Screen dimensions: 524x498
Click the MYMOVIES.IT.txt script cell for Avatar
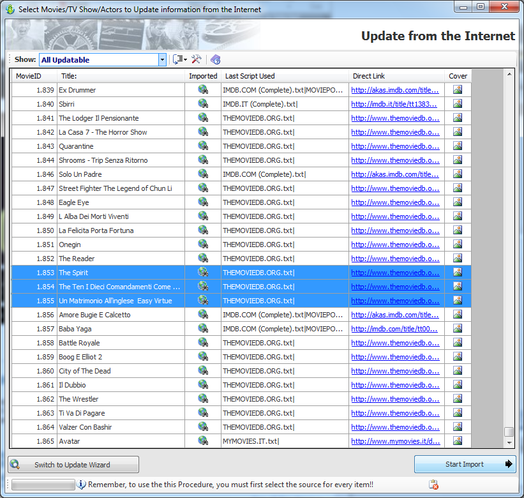point(285,441)
